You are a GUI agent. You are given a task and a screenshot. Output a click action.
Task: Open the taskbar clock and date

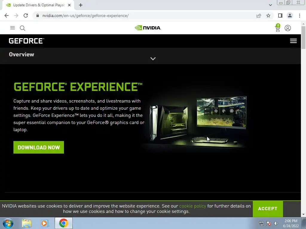pyautogui.click(x=291, y=223)
